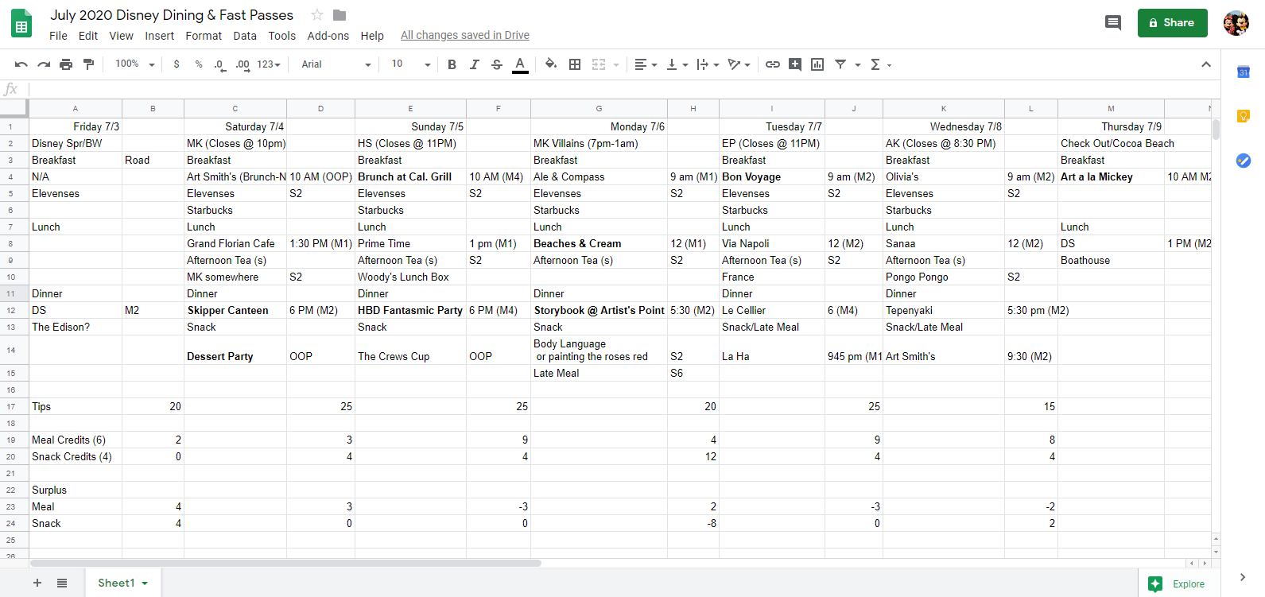Open the Add-ons menu
Screen dimensions: 1265x597
pos(328,36)
